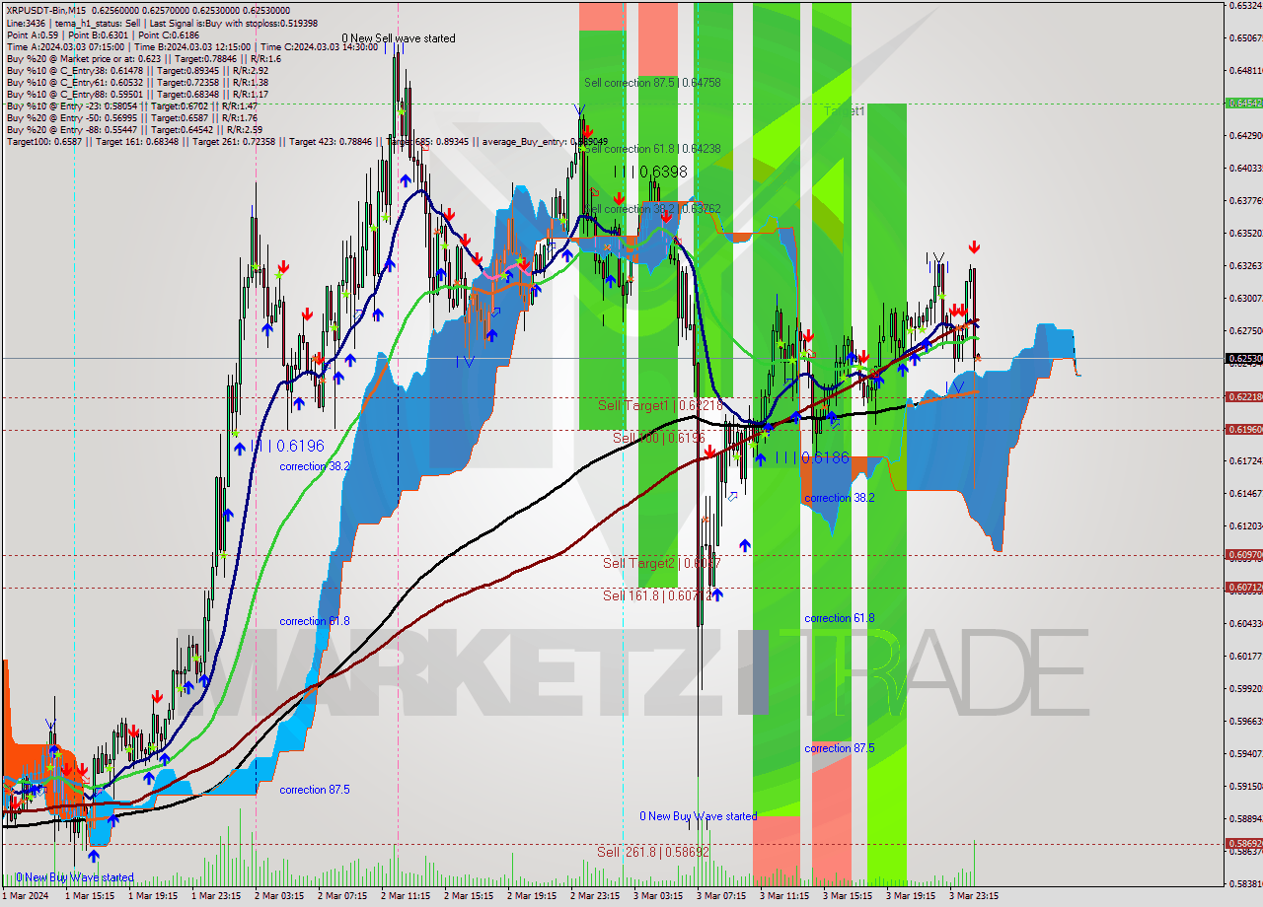
Task: Click the '2 Mar 19:15' time label
Action: [x=531, y=896]
